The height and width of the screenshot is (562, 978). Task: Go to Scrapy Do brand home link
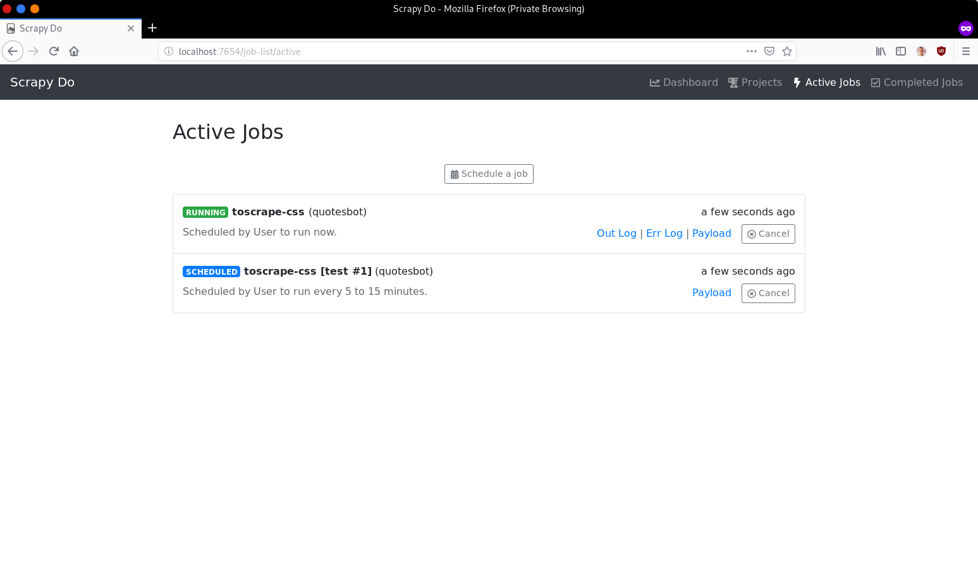coord(42,82)
